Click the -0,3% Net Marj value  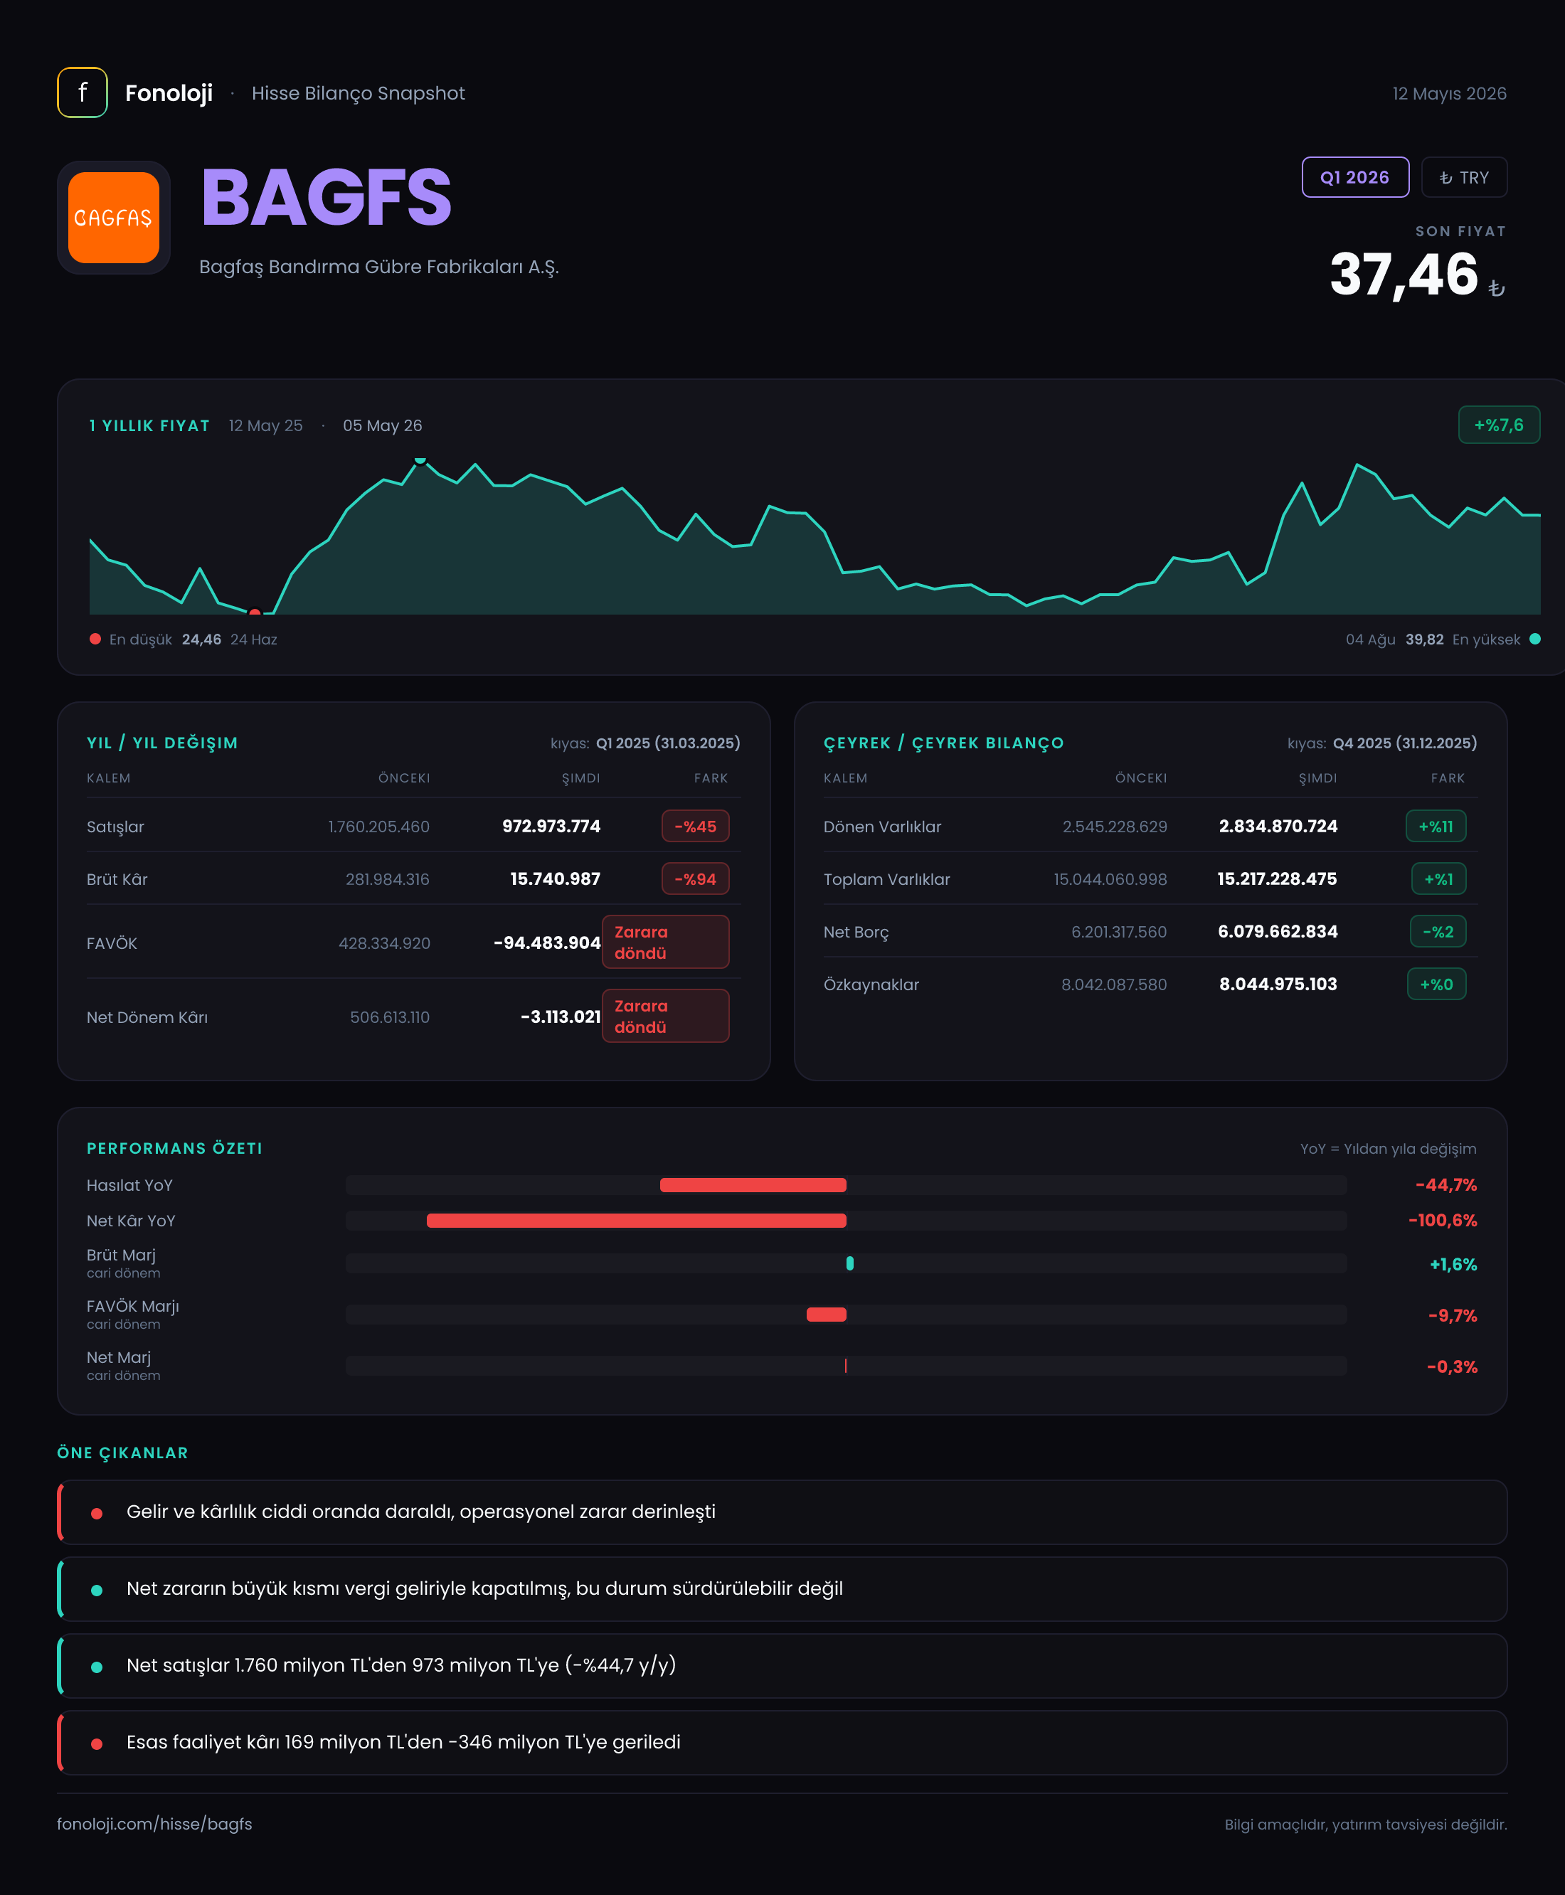click(x=1453, y=1368)
